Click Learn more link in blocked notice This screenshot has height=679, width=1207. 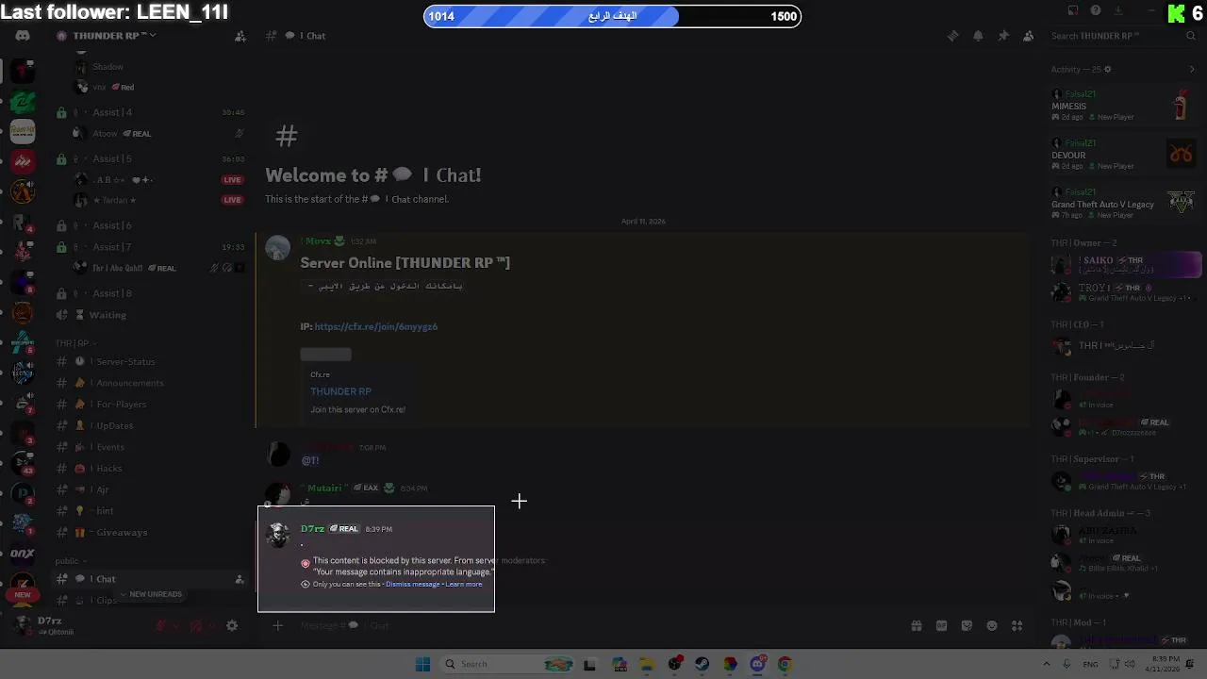pos(464,584)
